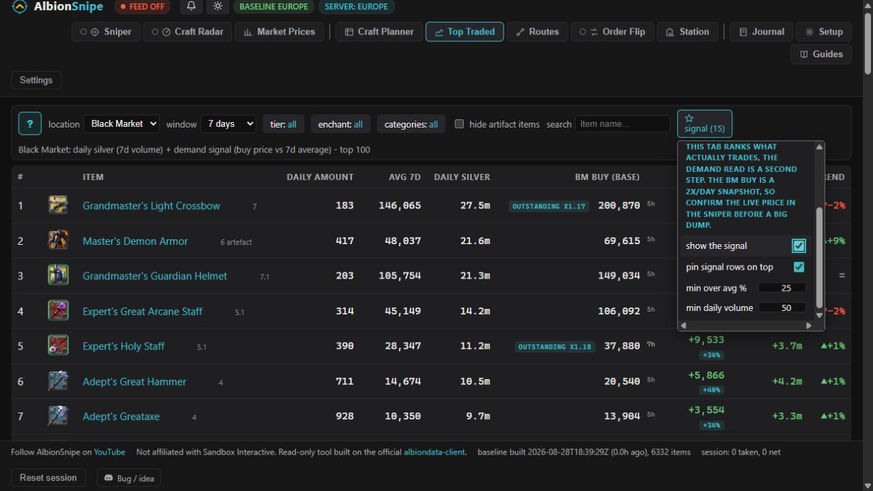
Task: Go to the Routes tab
Action: (538, 32)
